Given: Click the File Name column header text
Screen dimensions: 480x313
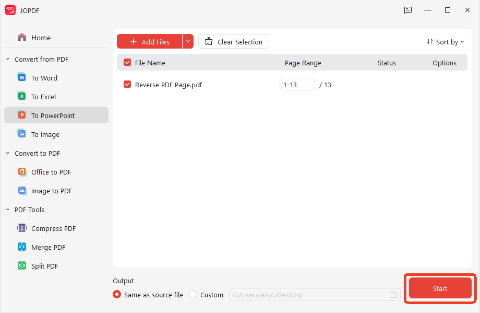Looking at the screenshot, I should coord(150,63).
